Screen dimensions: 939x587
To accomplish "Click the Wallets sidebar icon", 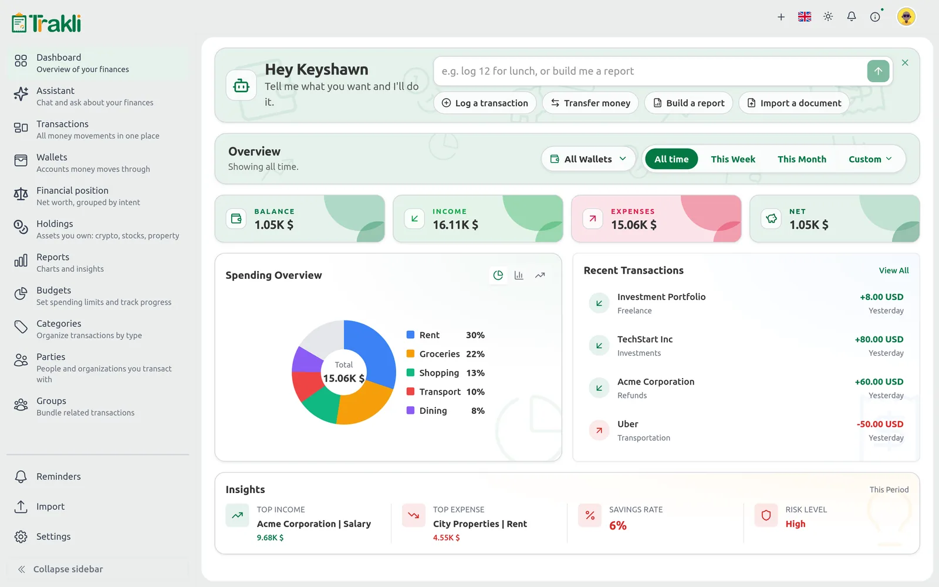I will tap(21, 160).
